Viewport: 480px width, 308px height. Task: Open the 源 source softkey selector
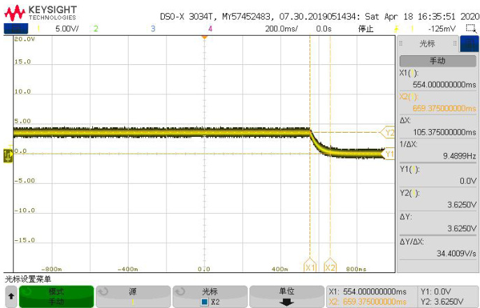[x=133, y=296]
